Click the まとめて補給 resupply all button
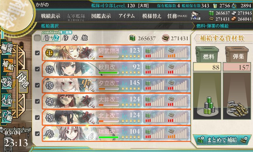The image size is (253, 152). point(222,140)
